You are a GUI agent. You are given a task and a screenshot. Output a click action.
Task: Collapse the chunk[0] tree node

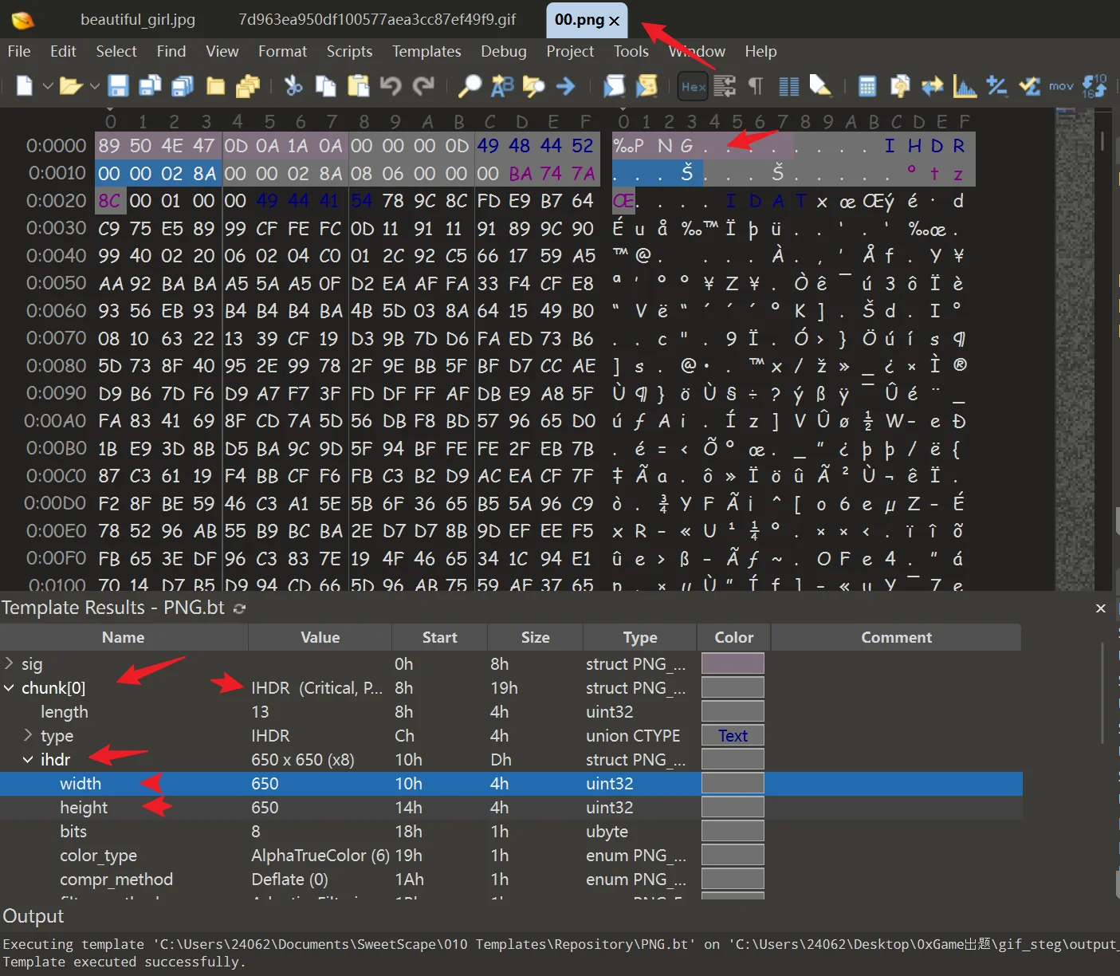coord(10,687)
